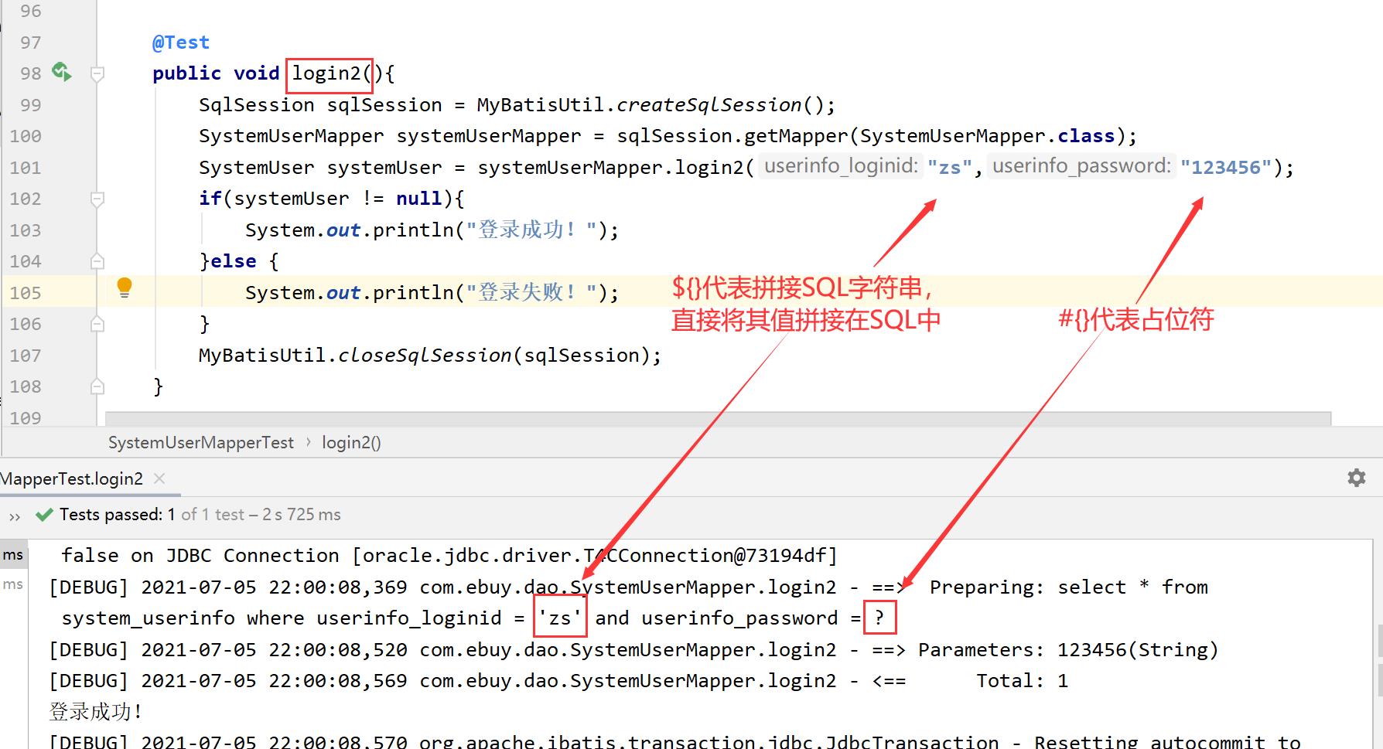Open the run panel gear settings
Image resolution: width=1383 pixels, height=749 pixels.
(1356, 478)
